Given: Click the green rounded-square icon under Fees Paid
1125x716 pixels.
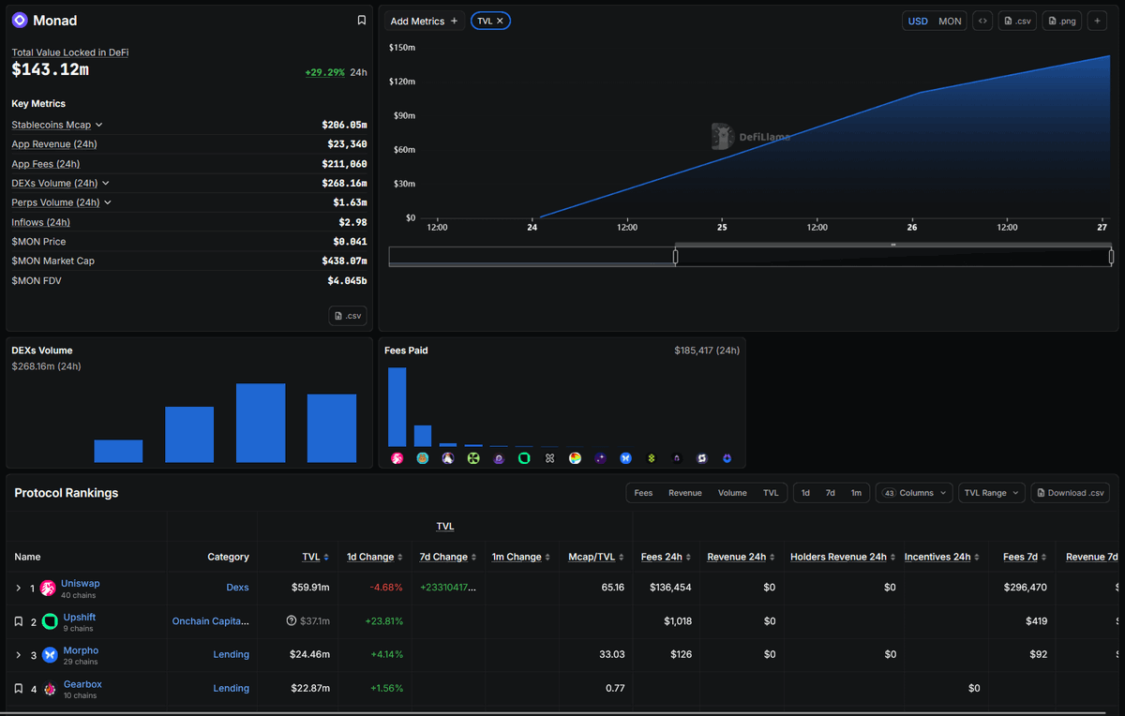Looking at the screenshot, I should (x=524, y=458).
